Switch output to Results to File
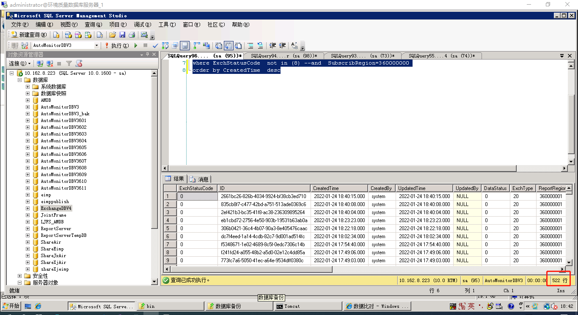 238,45
